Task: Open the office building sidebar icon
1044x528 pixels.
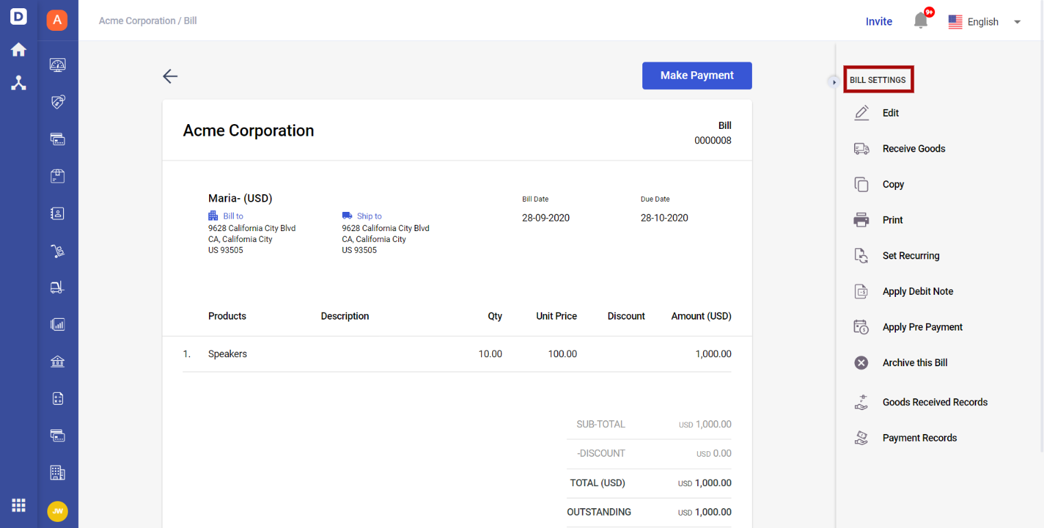Action: (58, 472)
